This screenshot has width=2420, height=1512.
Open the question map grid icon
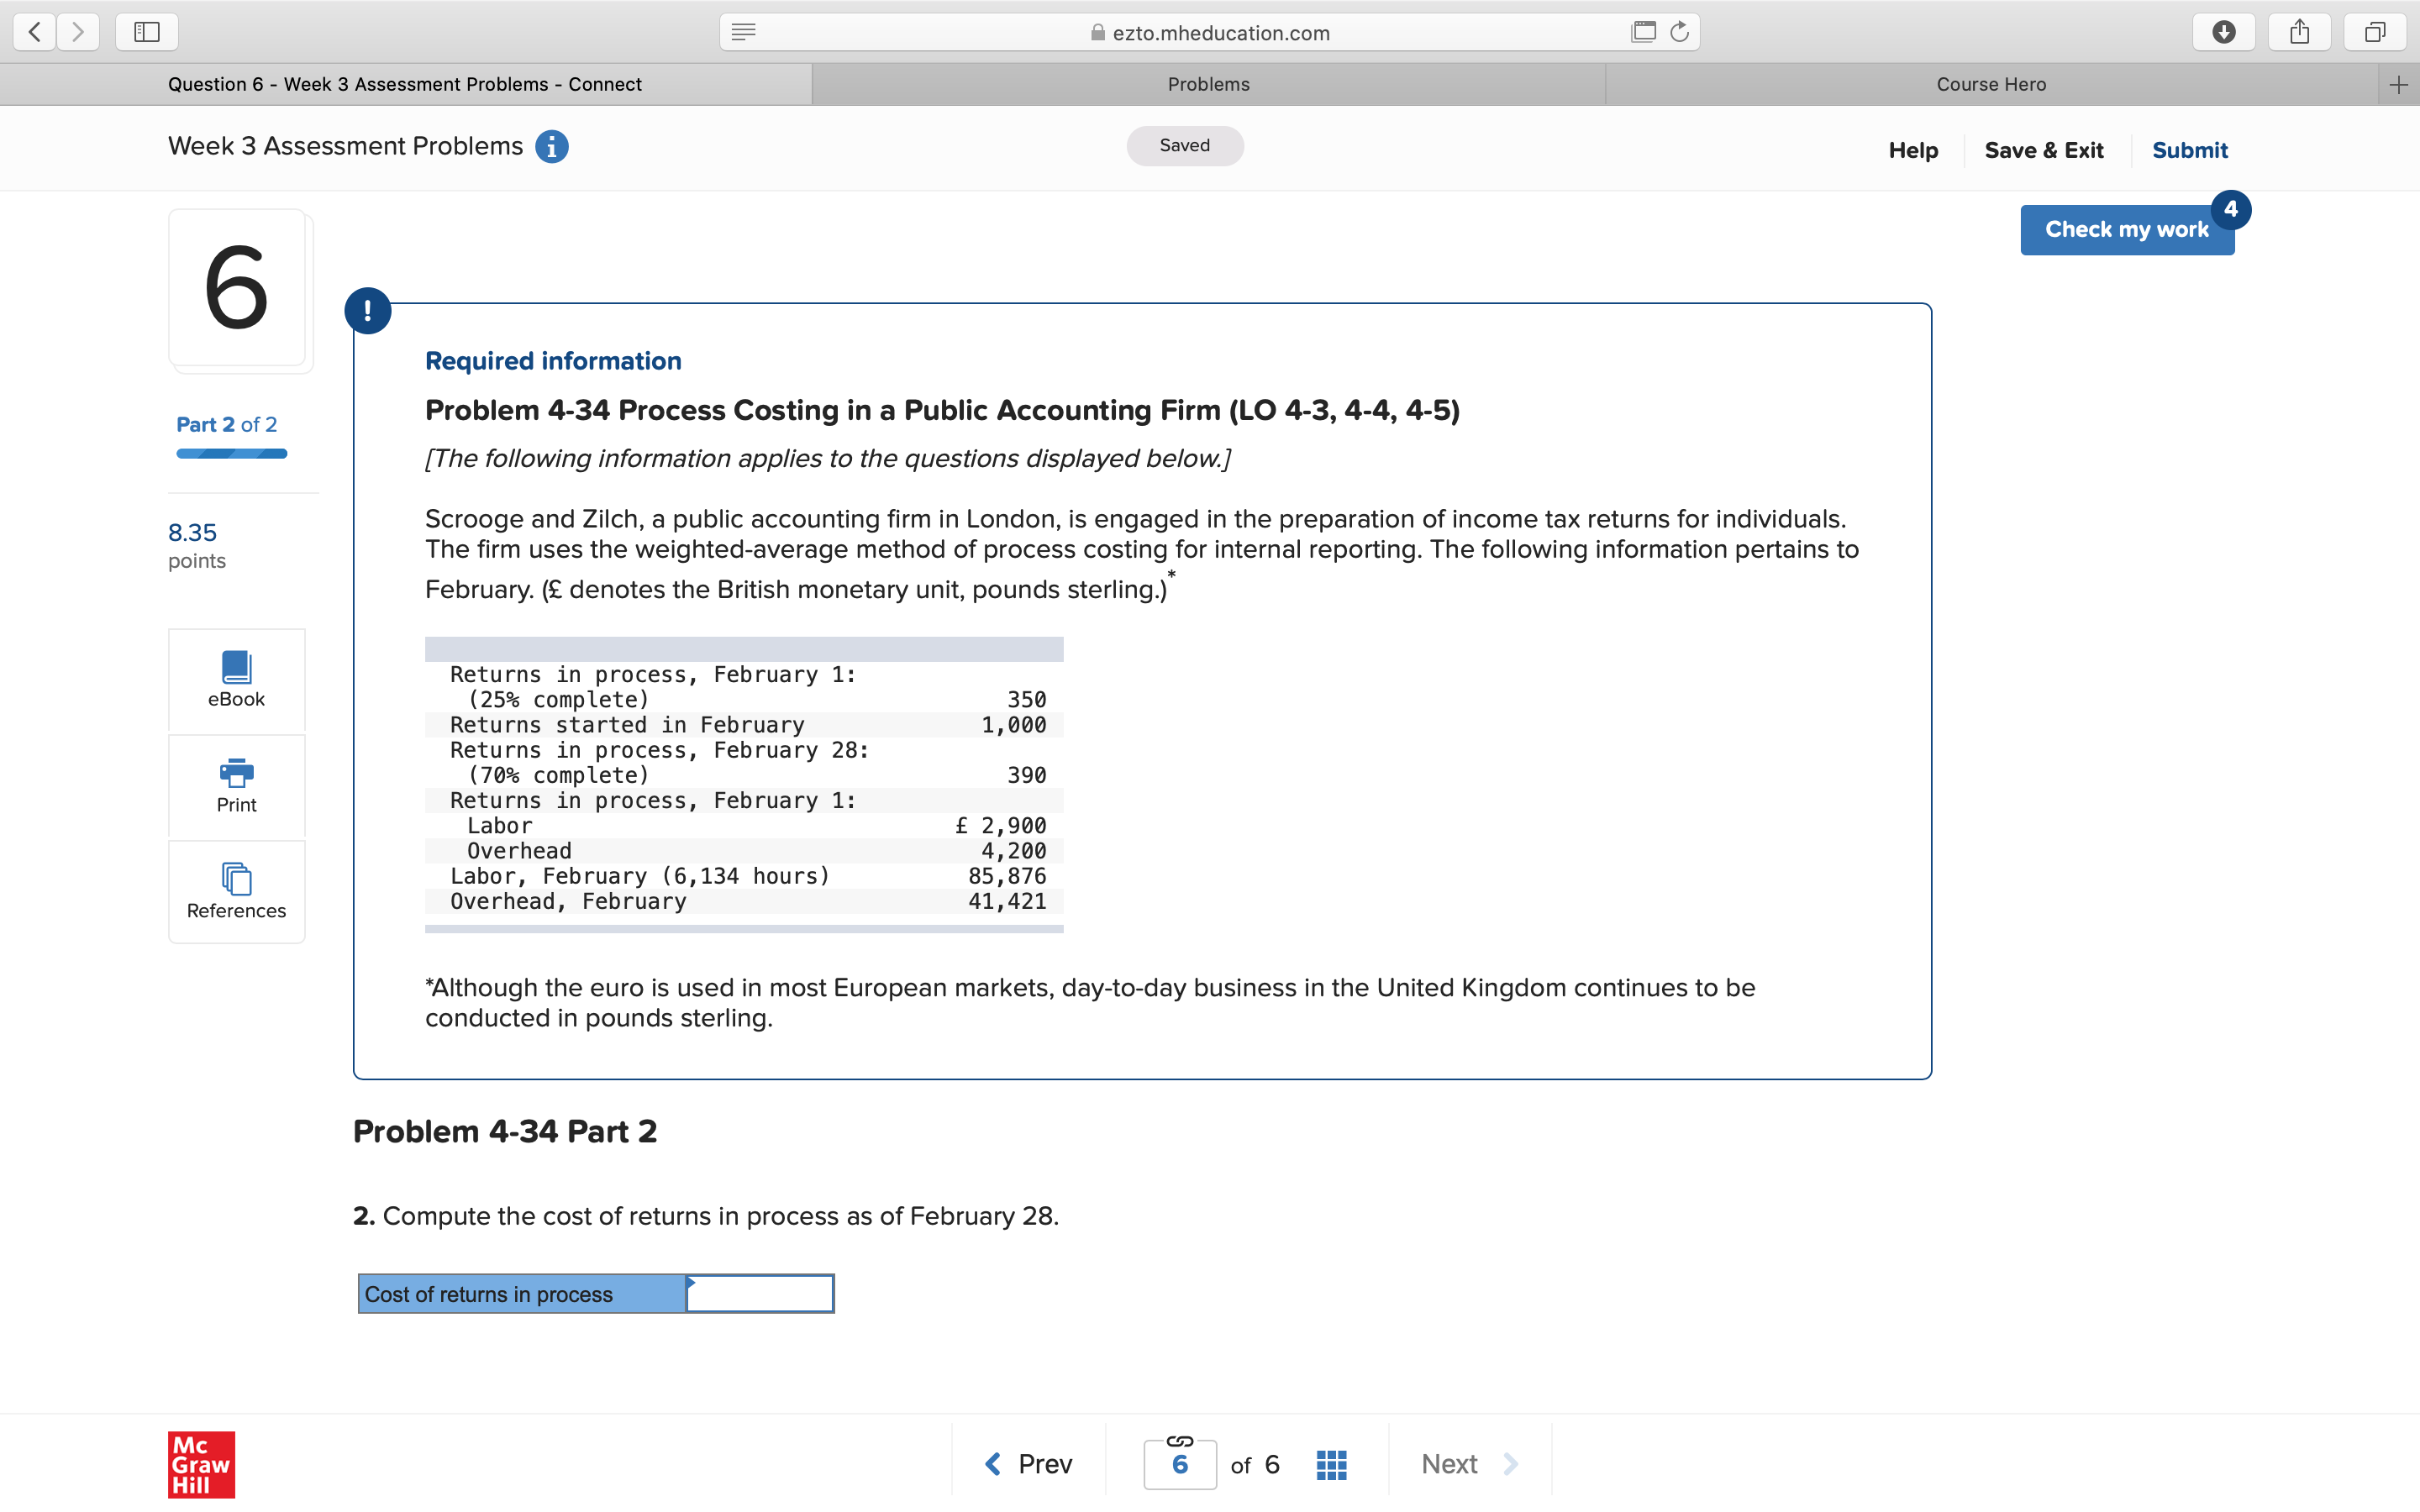1330,1463
